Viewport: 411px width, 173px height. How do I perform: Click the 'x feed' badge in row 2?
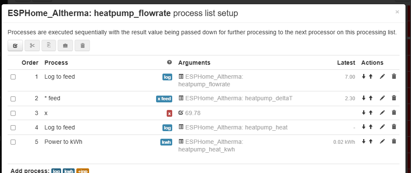click(164, 99)
